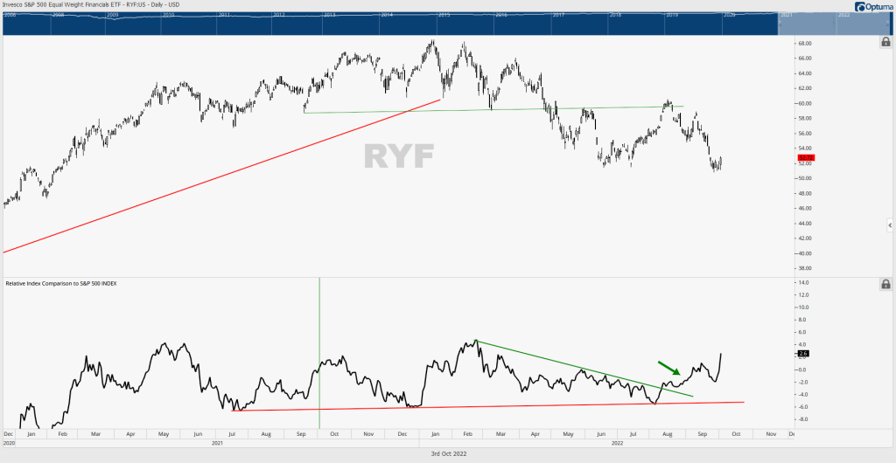Image resolution: width=896 pixels, height=463 pixels.
Task: Click -8.0 on the relative index axis
Action: coord(804,419)
